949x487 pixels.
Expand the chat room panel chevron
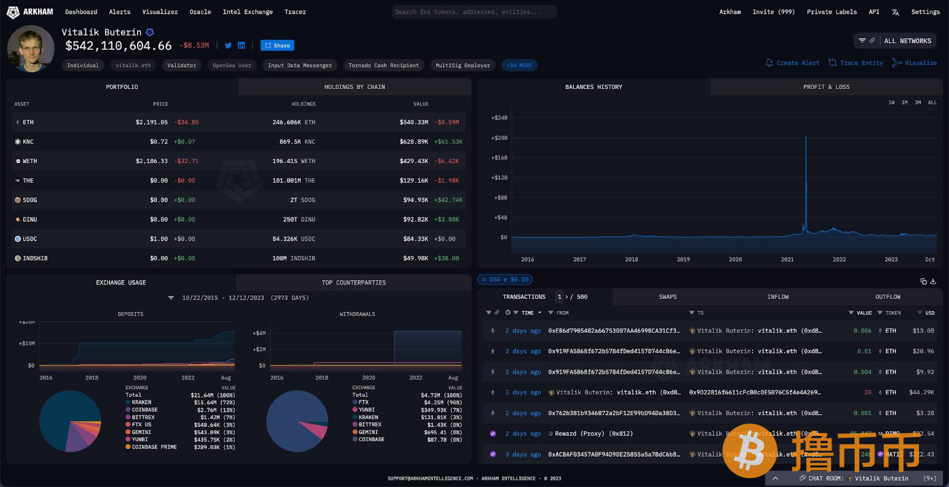coord(775,478)
